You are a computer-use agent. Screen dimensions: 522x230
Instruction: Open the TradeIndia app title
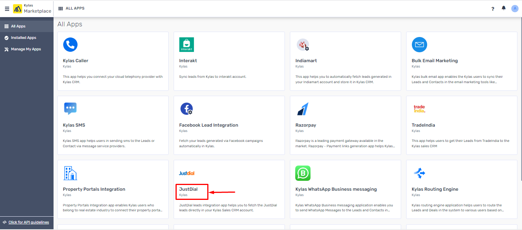(x=423, y=125)
